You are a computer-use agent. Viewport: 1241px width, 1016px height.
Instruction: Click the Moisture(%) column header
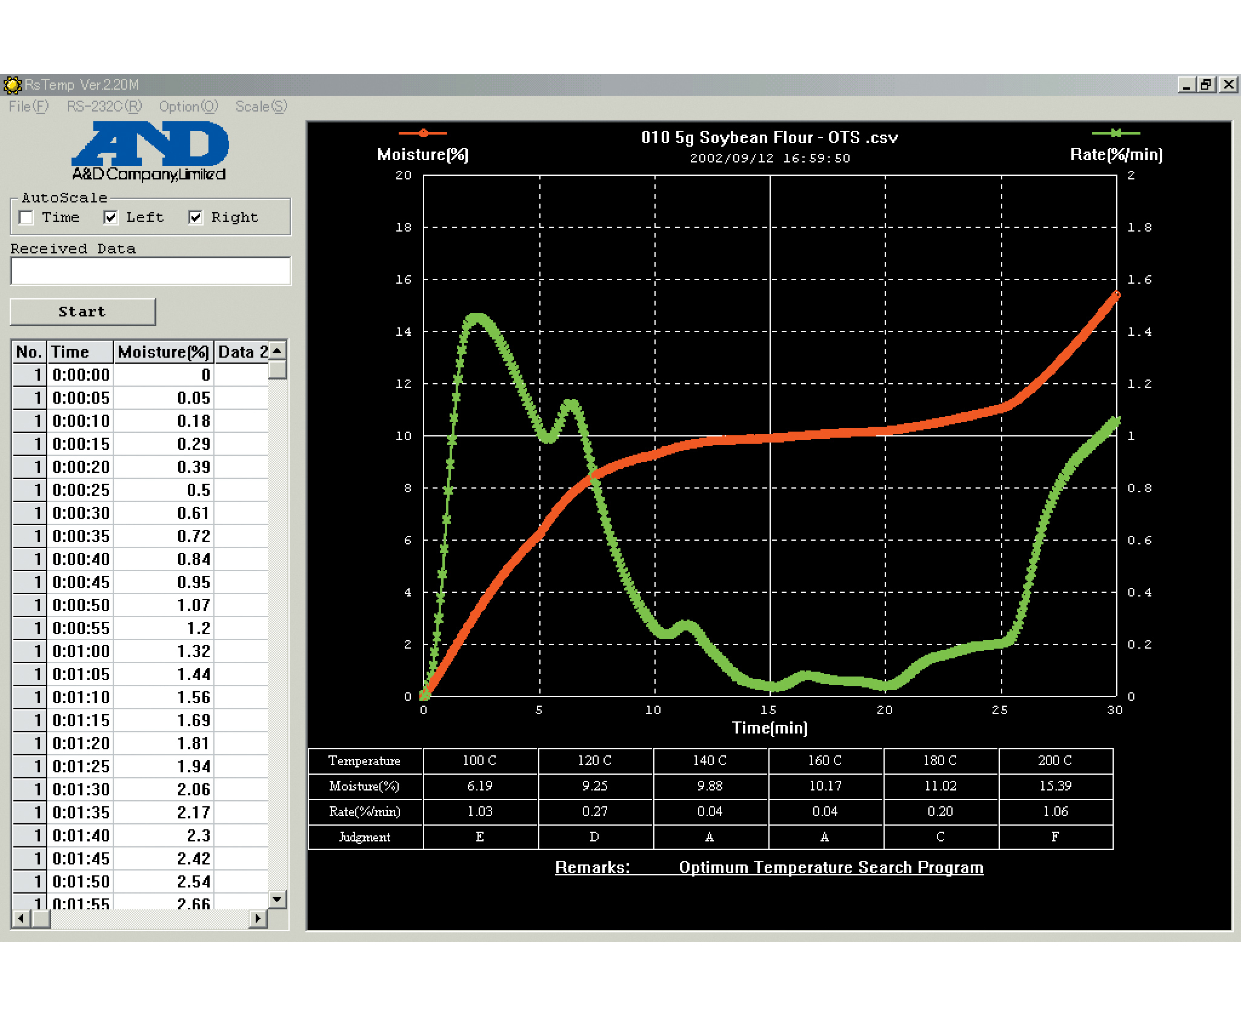164,352
